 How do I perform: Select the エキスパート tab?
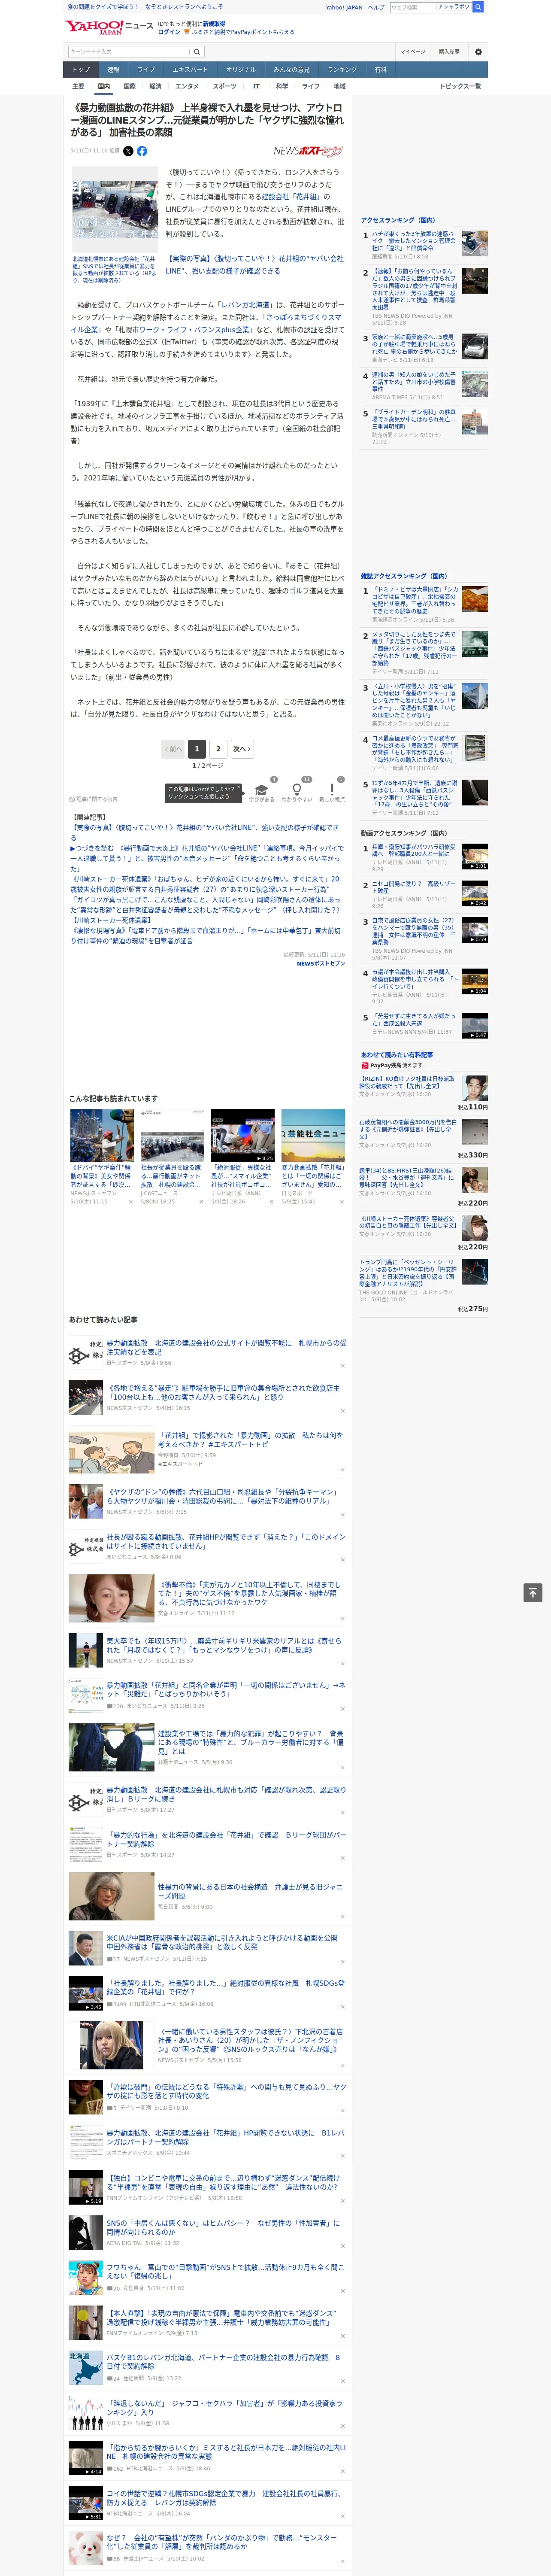(x=190, y=69)
